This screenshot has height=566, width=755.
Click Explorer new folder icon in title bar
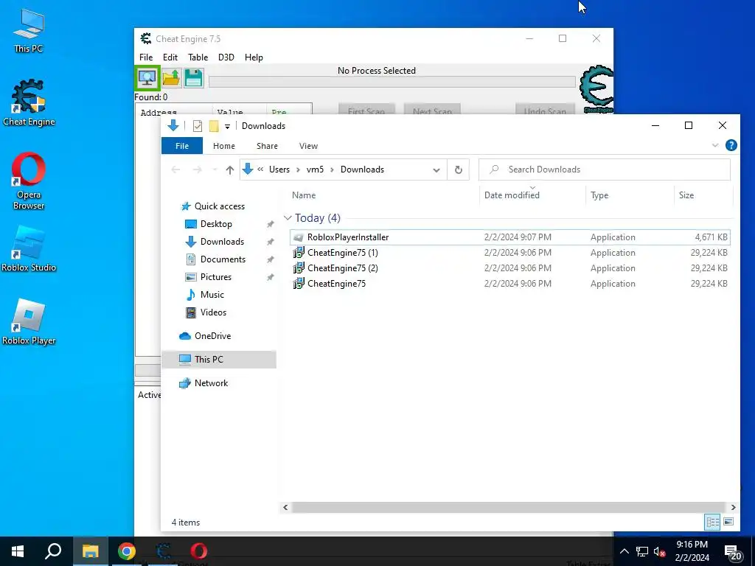click(214, 126)
